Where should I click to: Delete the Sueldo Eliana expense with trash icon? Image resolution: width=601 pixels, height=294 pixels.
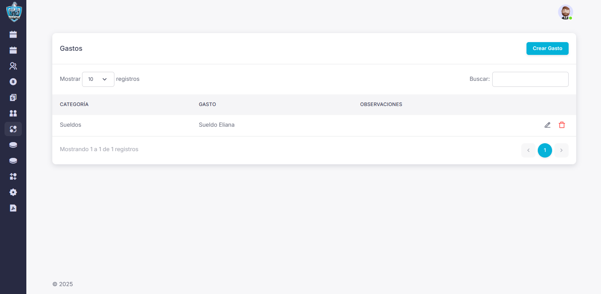click(562, 125)
